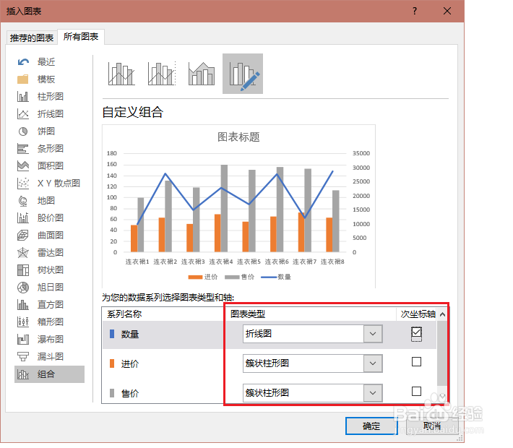Choose 柱形图 column chart category
Image resolution: width=513 pixels, height=448 pixels.
click(51, 97)
